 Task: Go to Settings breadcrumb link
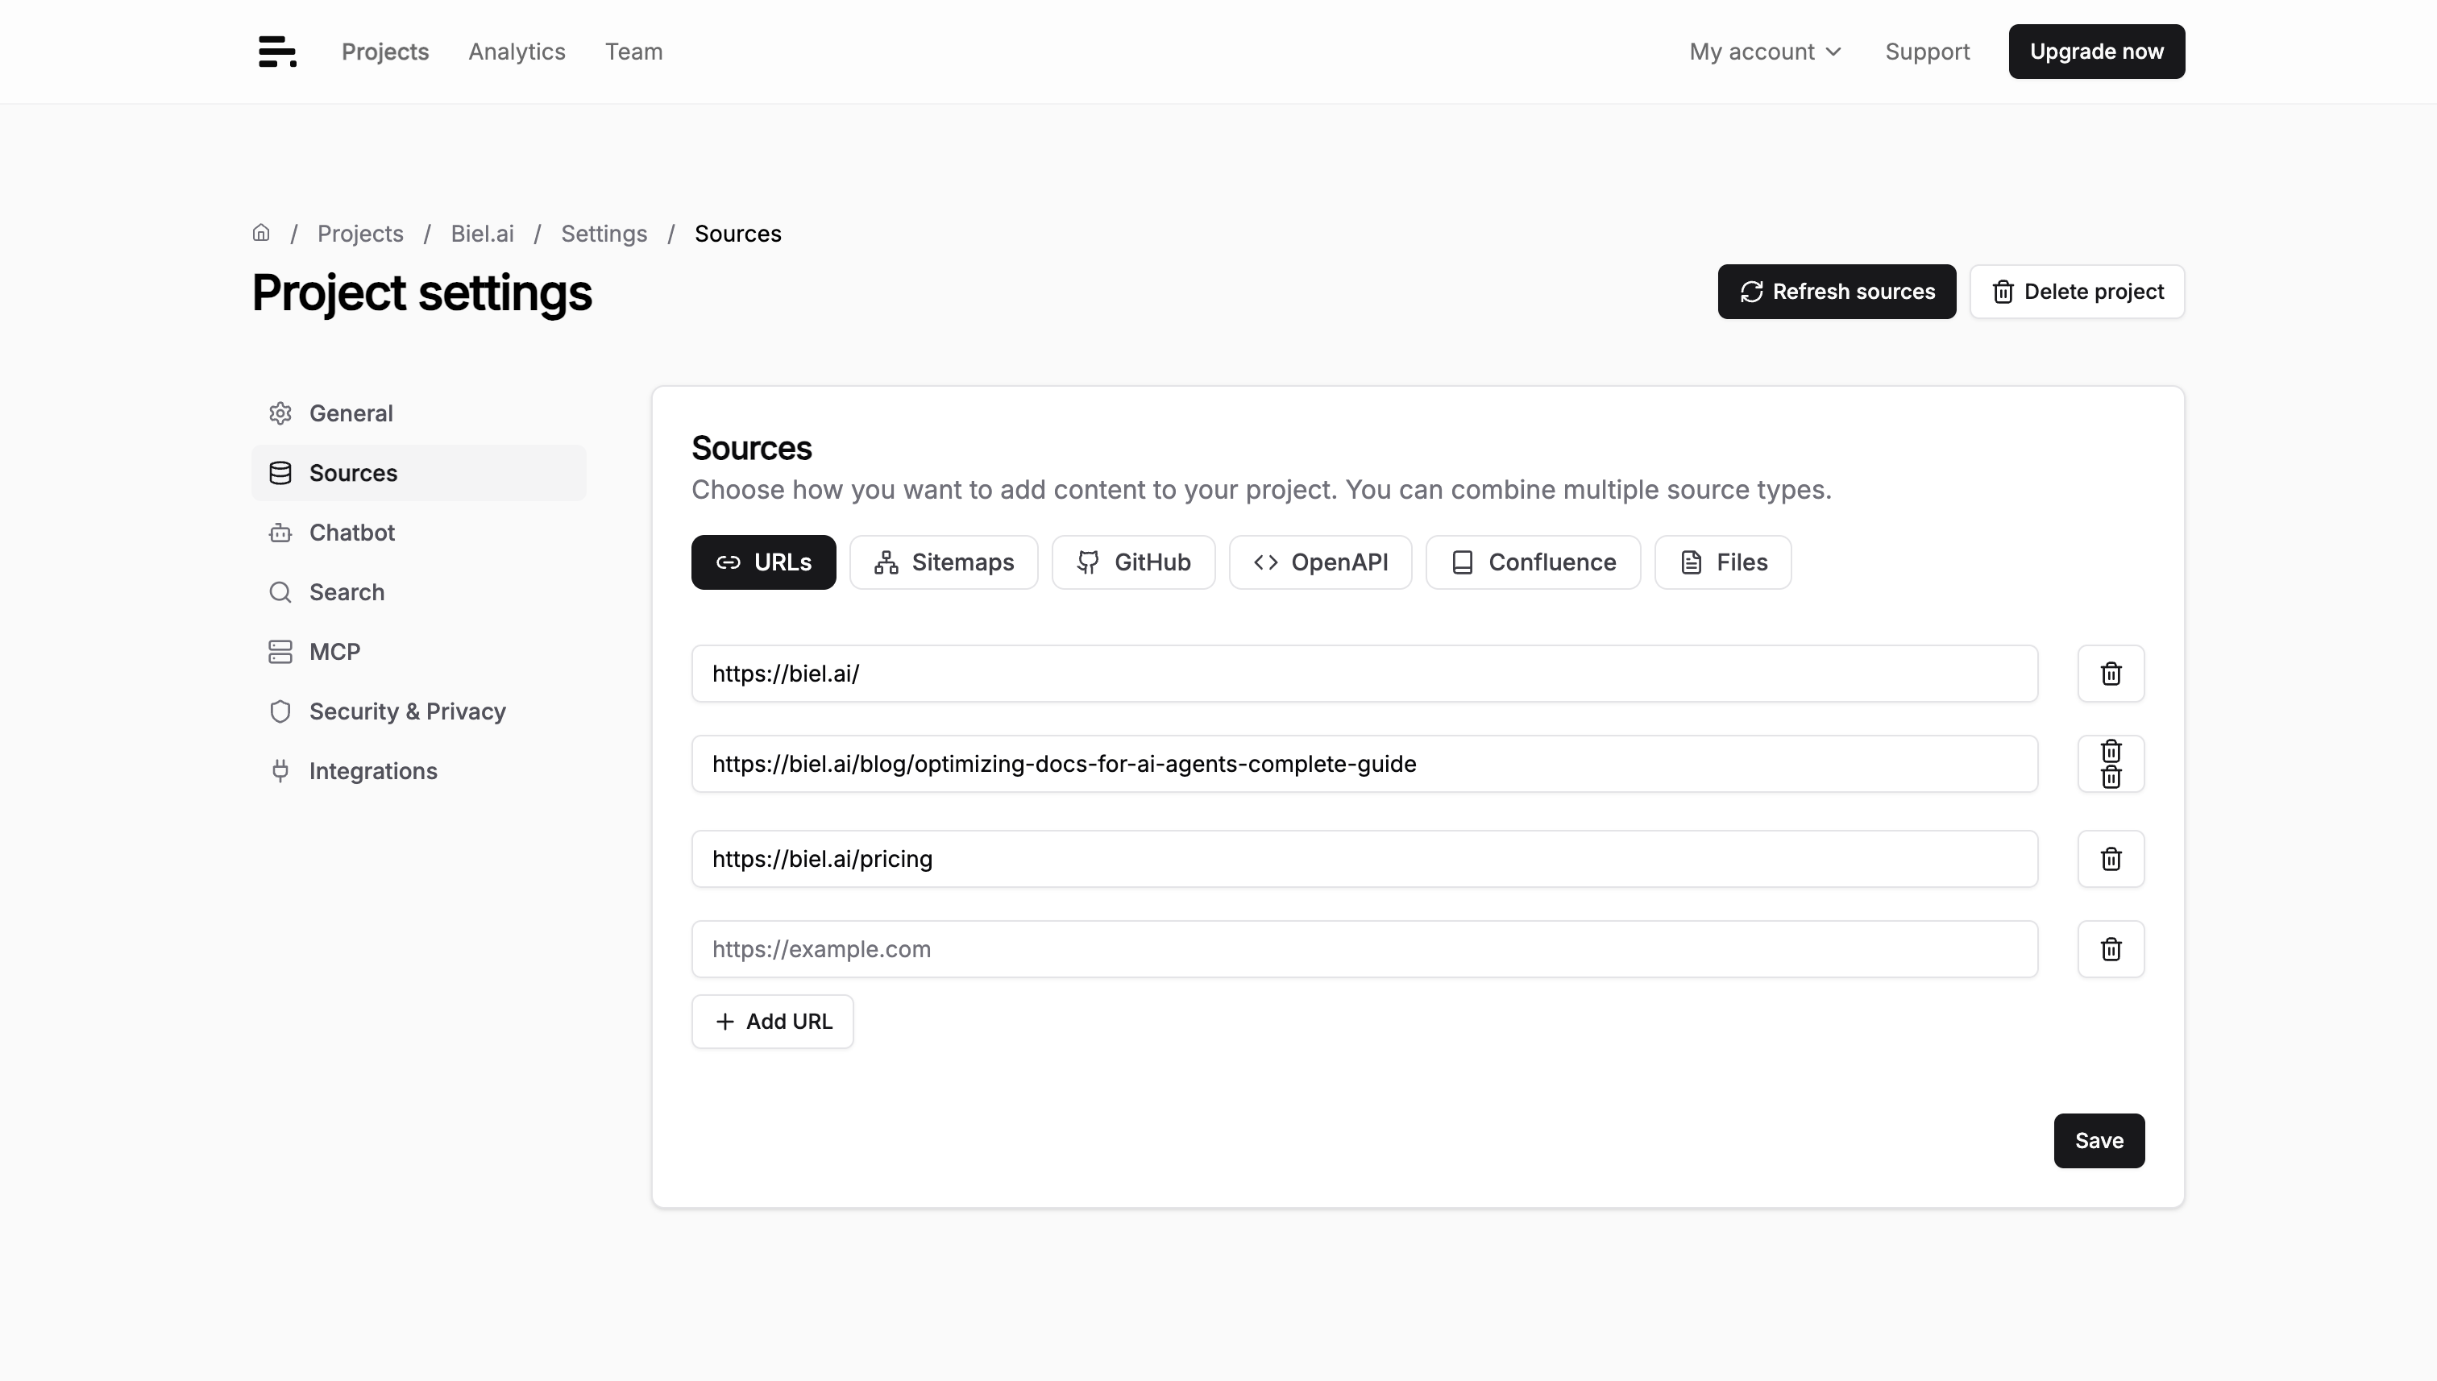click(604, 234)
